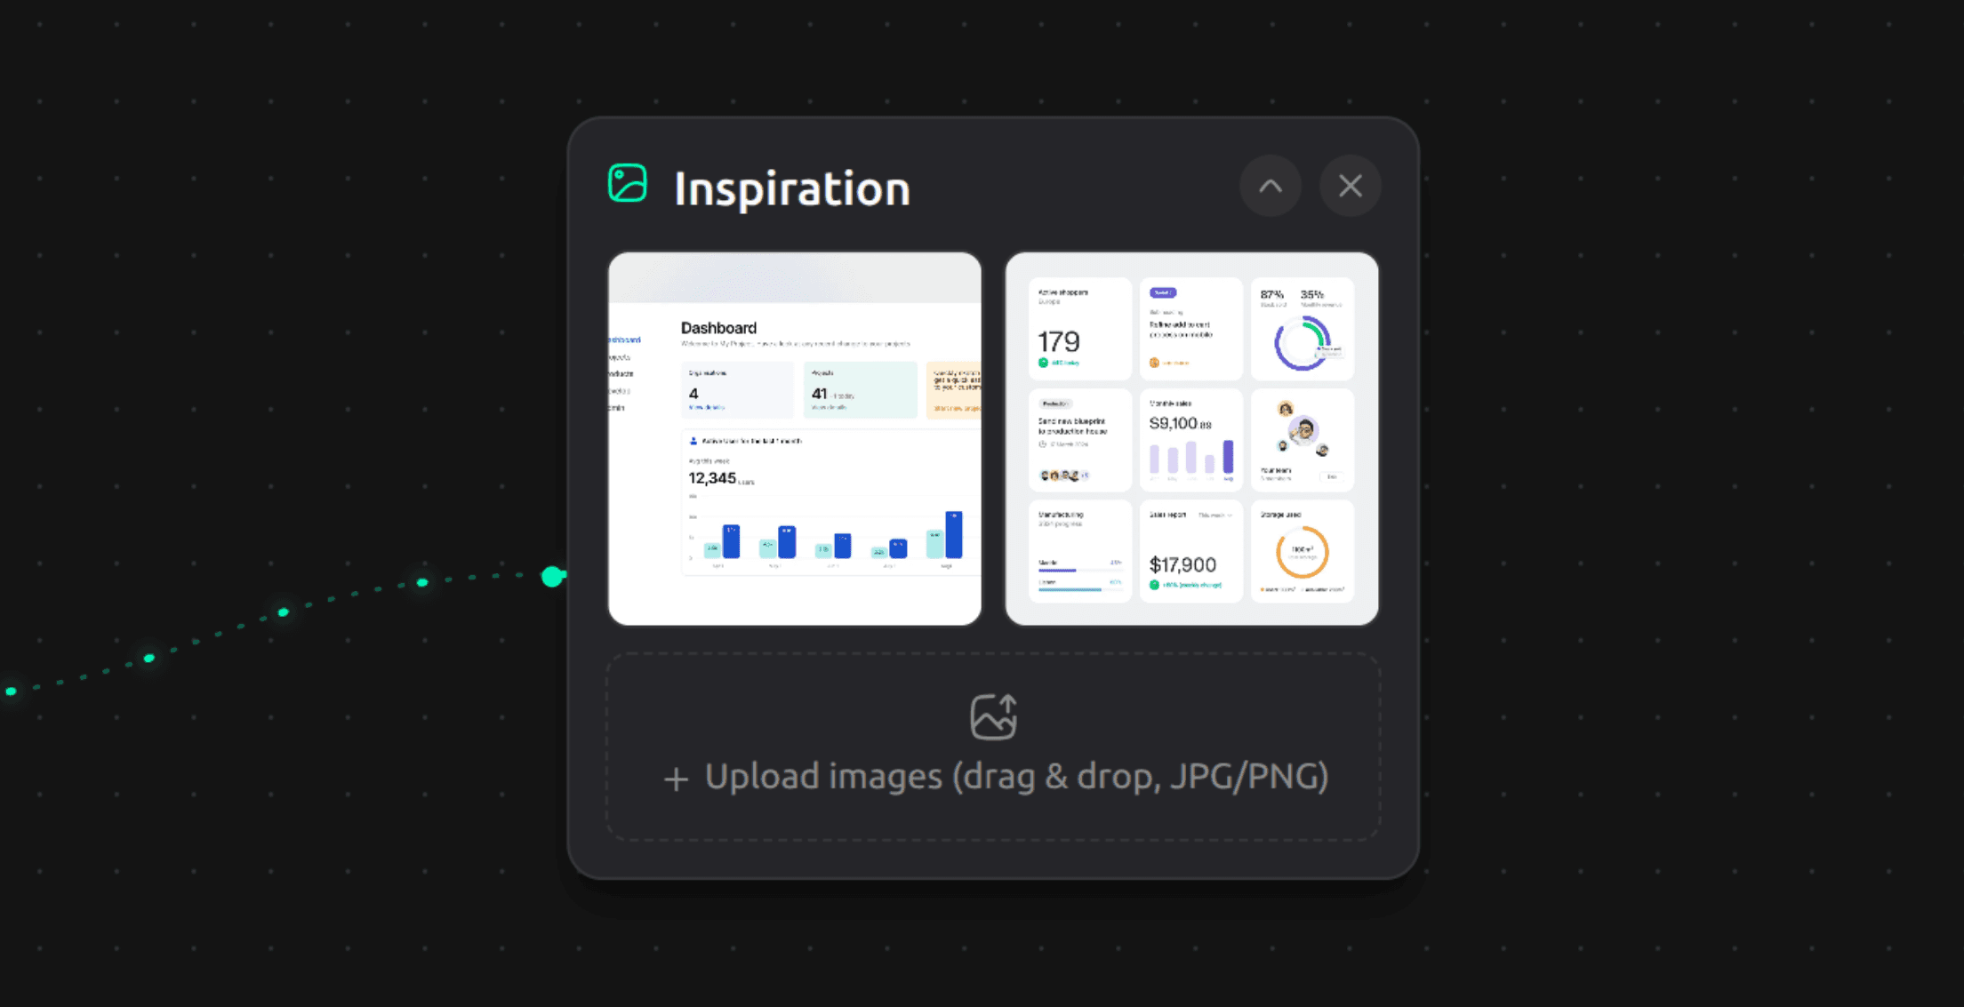Click the large green connector handle on the panel's edge
The height and width of the screenshot is (1007, 1964).
pos(552,576)
